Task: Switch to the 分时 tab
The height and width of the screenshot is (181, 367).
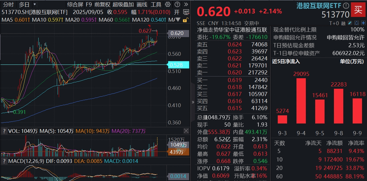Action: tap(8, 5)
